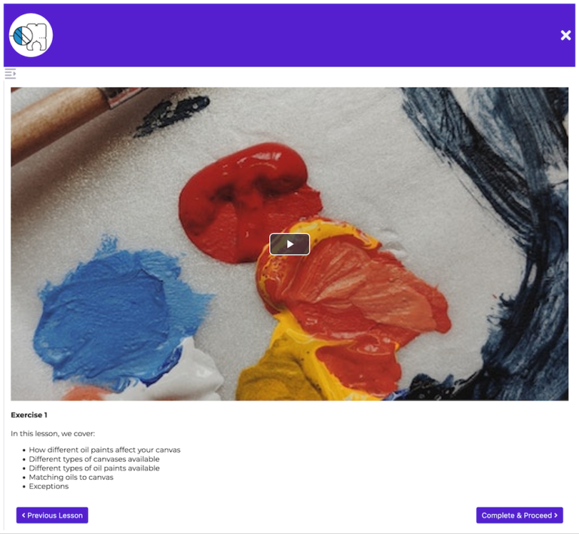The width and height of the screenshot is (579, 534).
Task: Click Complete & Proceed
Action: (519, 515)
